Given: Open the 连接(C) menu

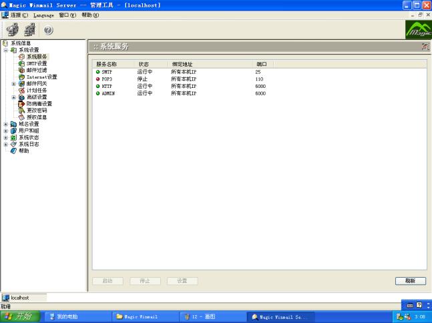Looking at the screenshot, I should click(19, 15).
